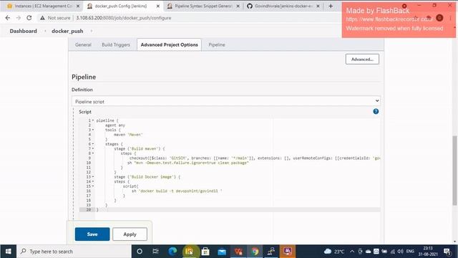
Task: Go to the Dashboard breadcrumb link
Action: (23, 31)
